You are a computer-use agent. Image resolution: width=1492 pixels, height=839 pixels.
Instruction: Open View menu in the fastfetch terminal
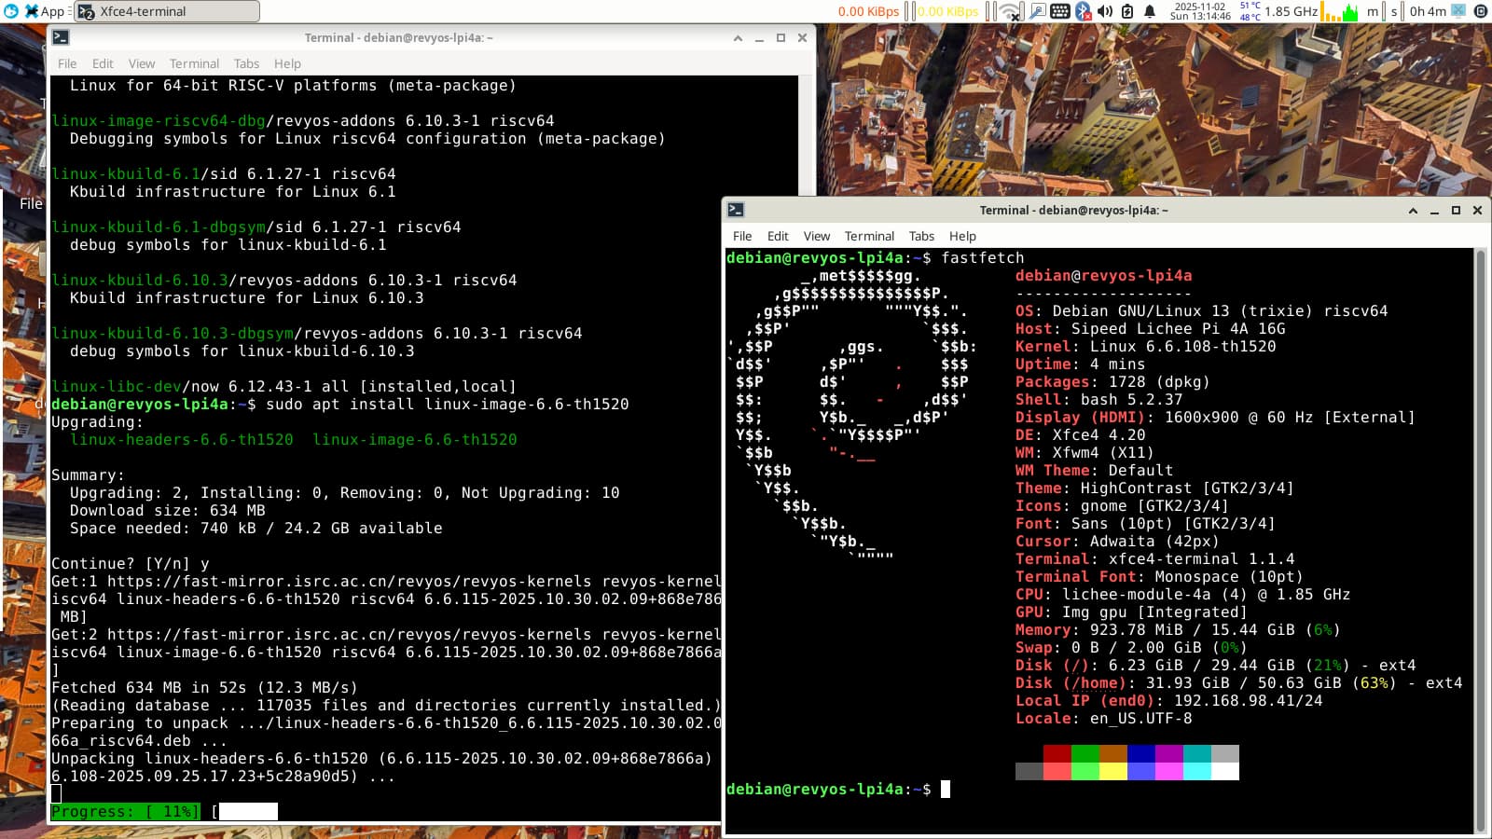(816, 237)
